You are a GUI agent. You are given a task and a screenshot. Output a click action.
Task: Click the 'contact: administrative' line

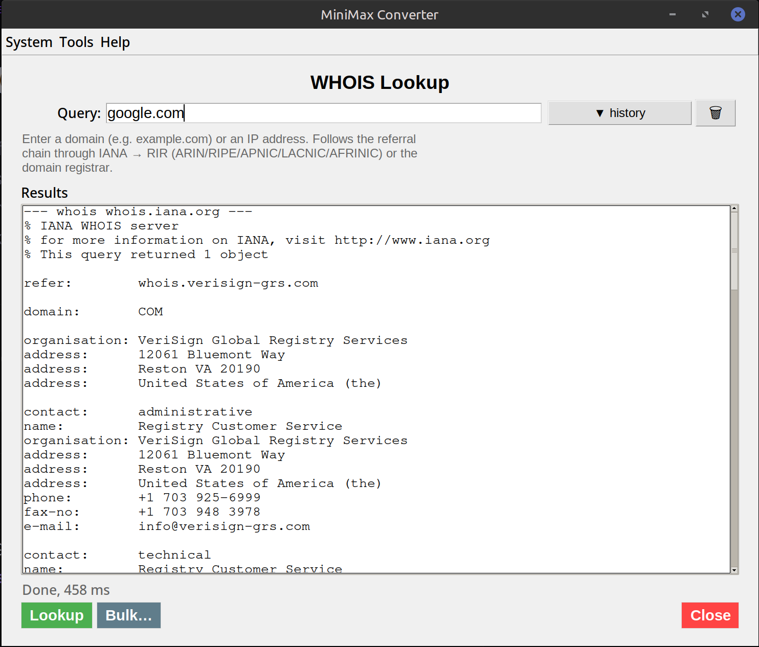click(x=138, y=412)
